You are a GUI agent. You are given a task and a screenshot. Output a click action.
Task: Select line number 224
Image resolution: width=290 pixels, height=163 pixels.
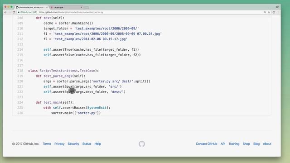click(x=20, y=102)
